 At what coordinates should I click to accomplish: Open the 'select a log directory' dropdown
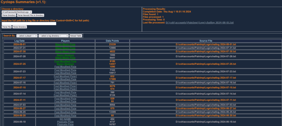tap(54, 36)
